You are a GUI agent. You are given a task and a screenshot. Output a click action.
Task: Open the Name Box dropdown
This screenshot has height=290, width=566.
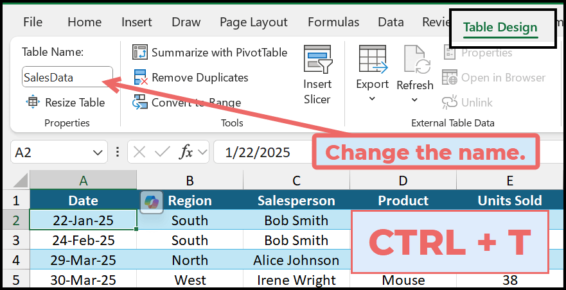coord(98,153)
